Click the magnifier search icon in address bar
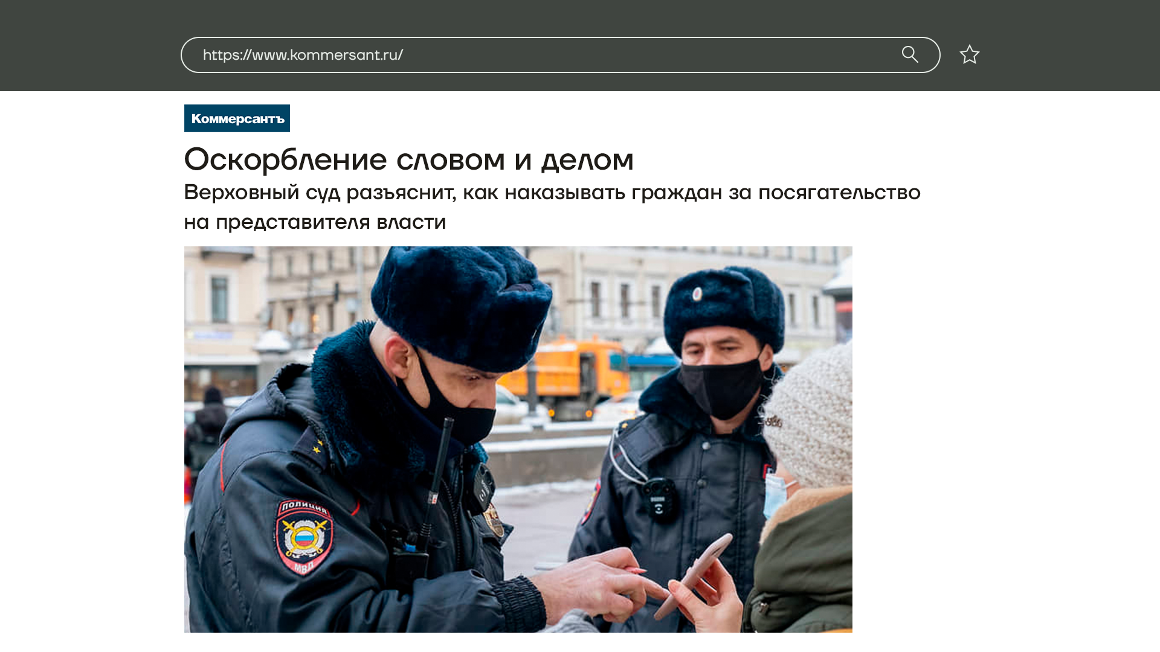The width and height of the screenshot is (1160, 652). 910,54
